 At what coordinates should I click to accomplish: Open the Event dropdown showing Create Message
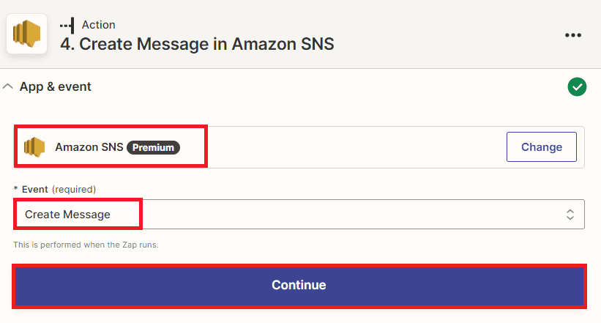pyautogui.click(x=293, y=215)
